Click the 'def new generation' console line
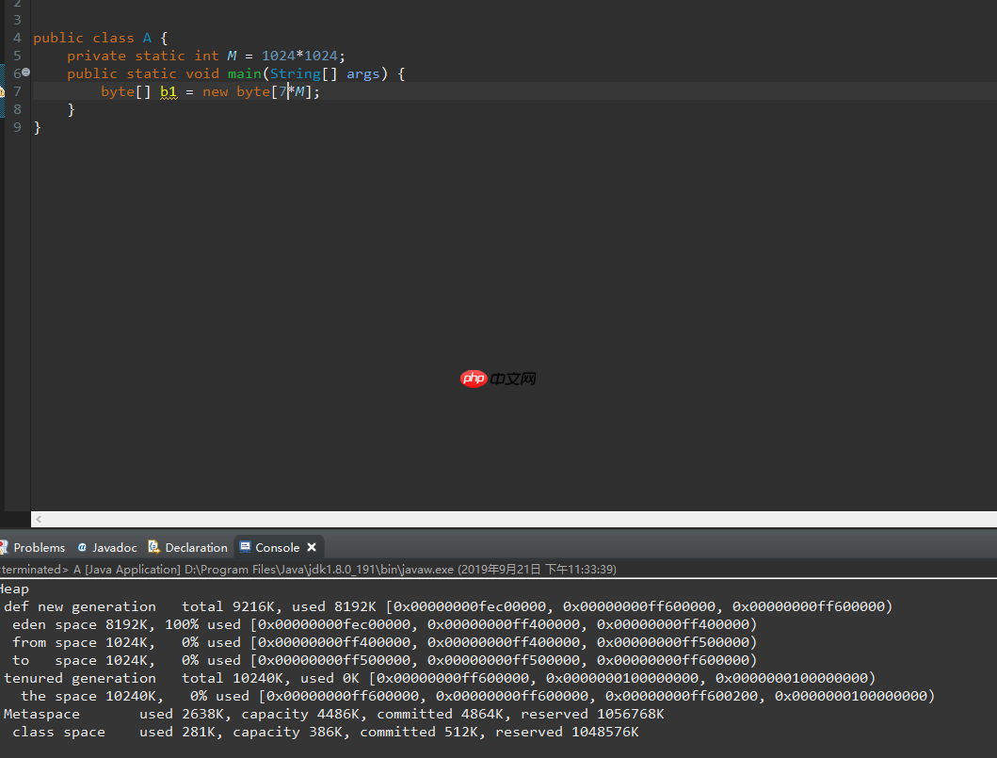Image resolution: width=997 pixels, height=758 pixels. coord(447,606)
